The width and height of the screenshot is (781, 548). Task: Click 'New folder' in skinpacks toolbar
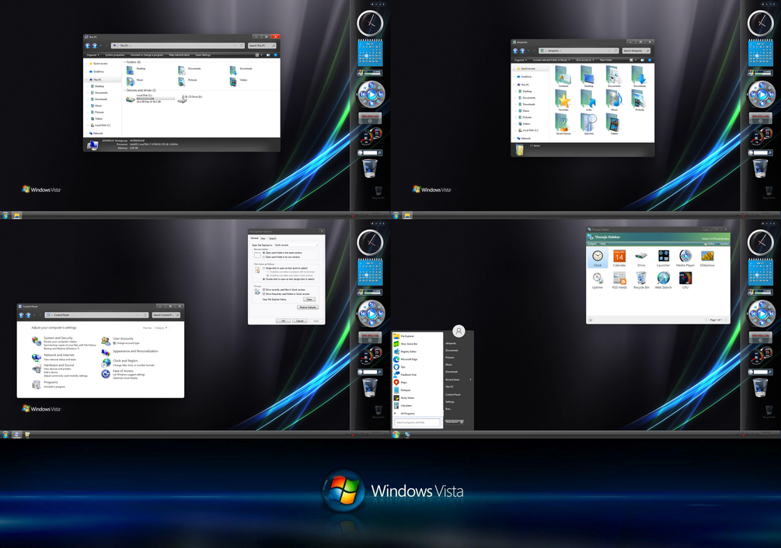606,61
